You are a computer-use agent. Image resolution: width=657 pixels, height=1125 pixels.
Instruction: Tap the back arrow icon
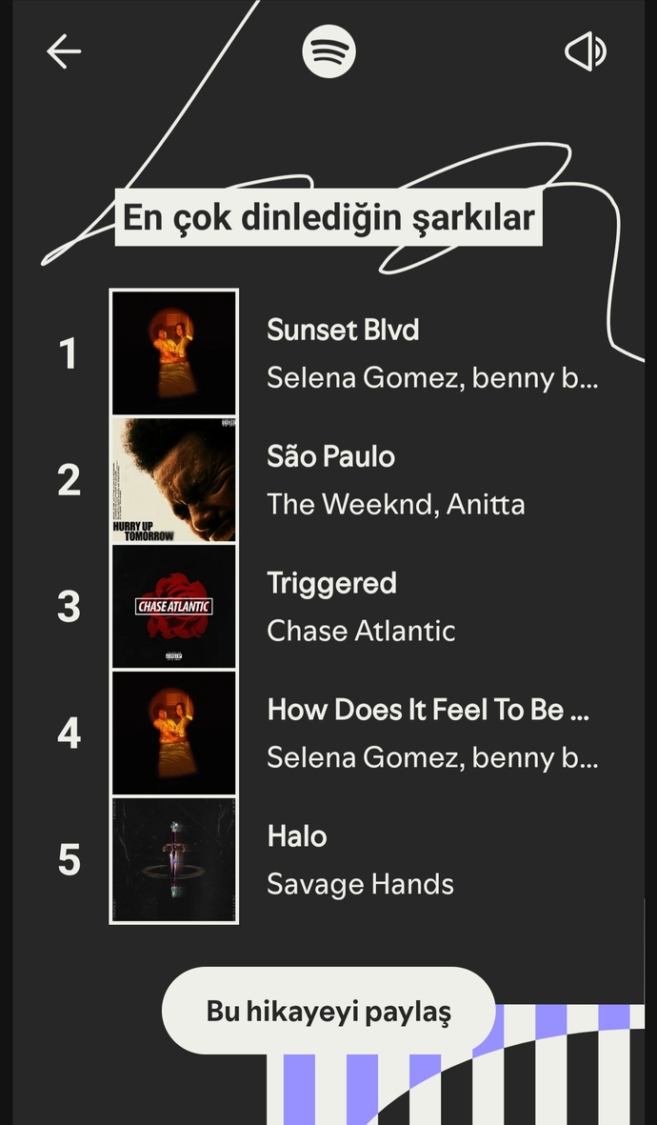[64, 51]
